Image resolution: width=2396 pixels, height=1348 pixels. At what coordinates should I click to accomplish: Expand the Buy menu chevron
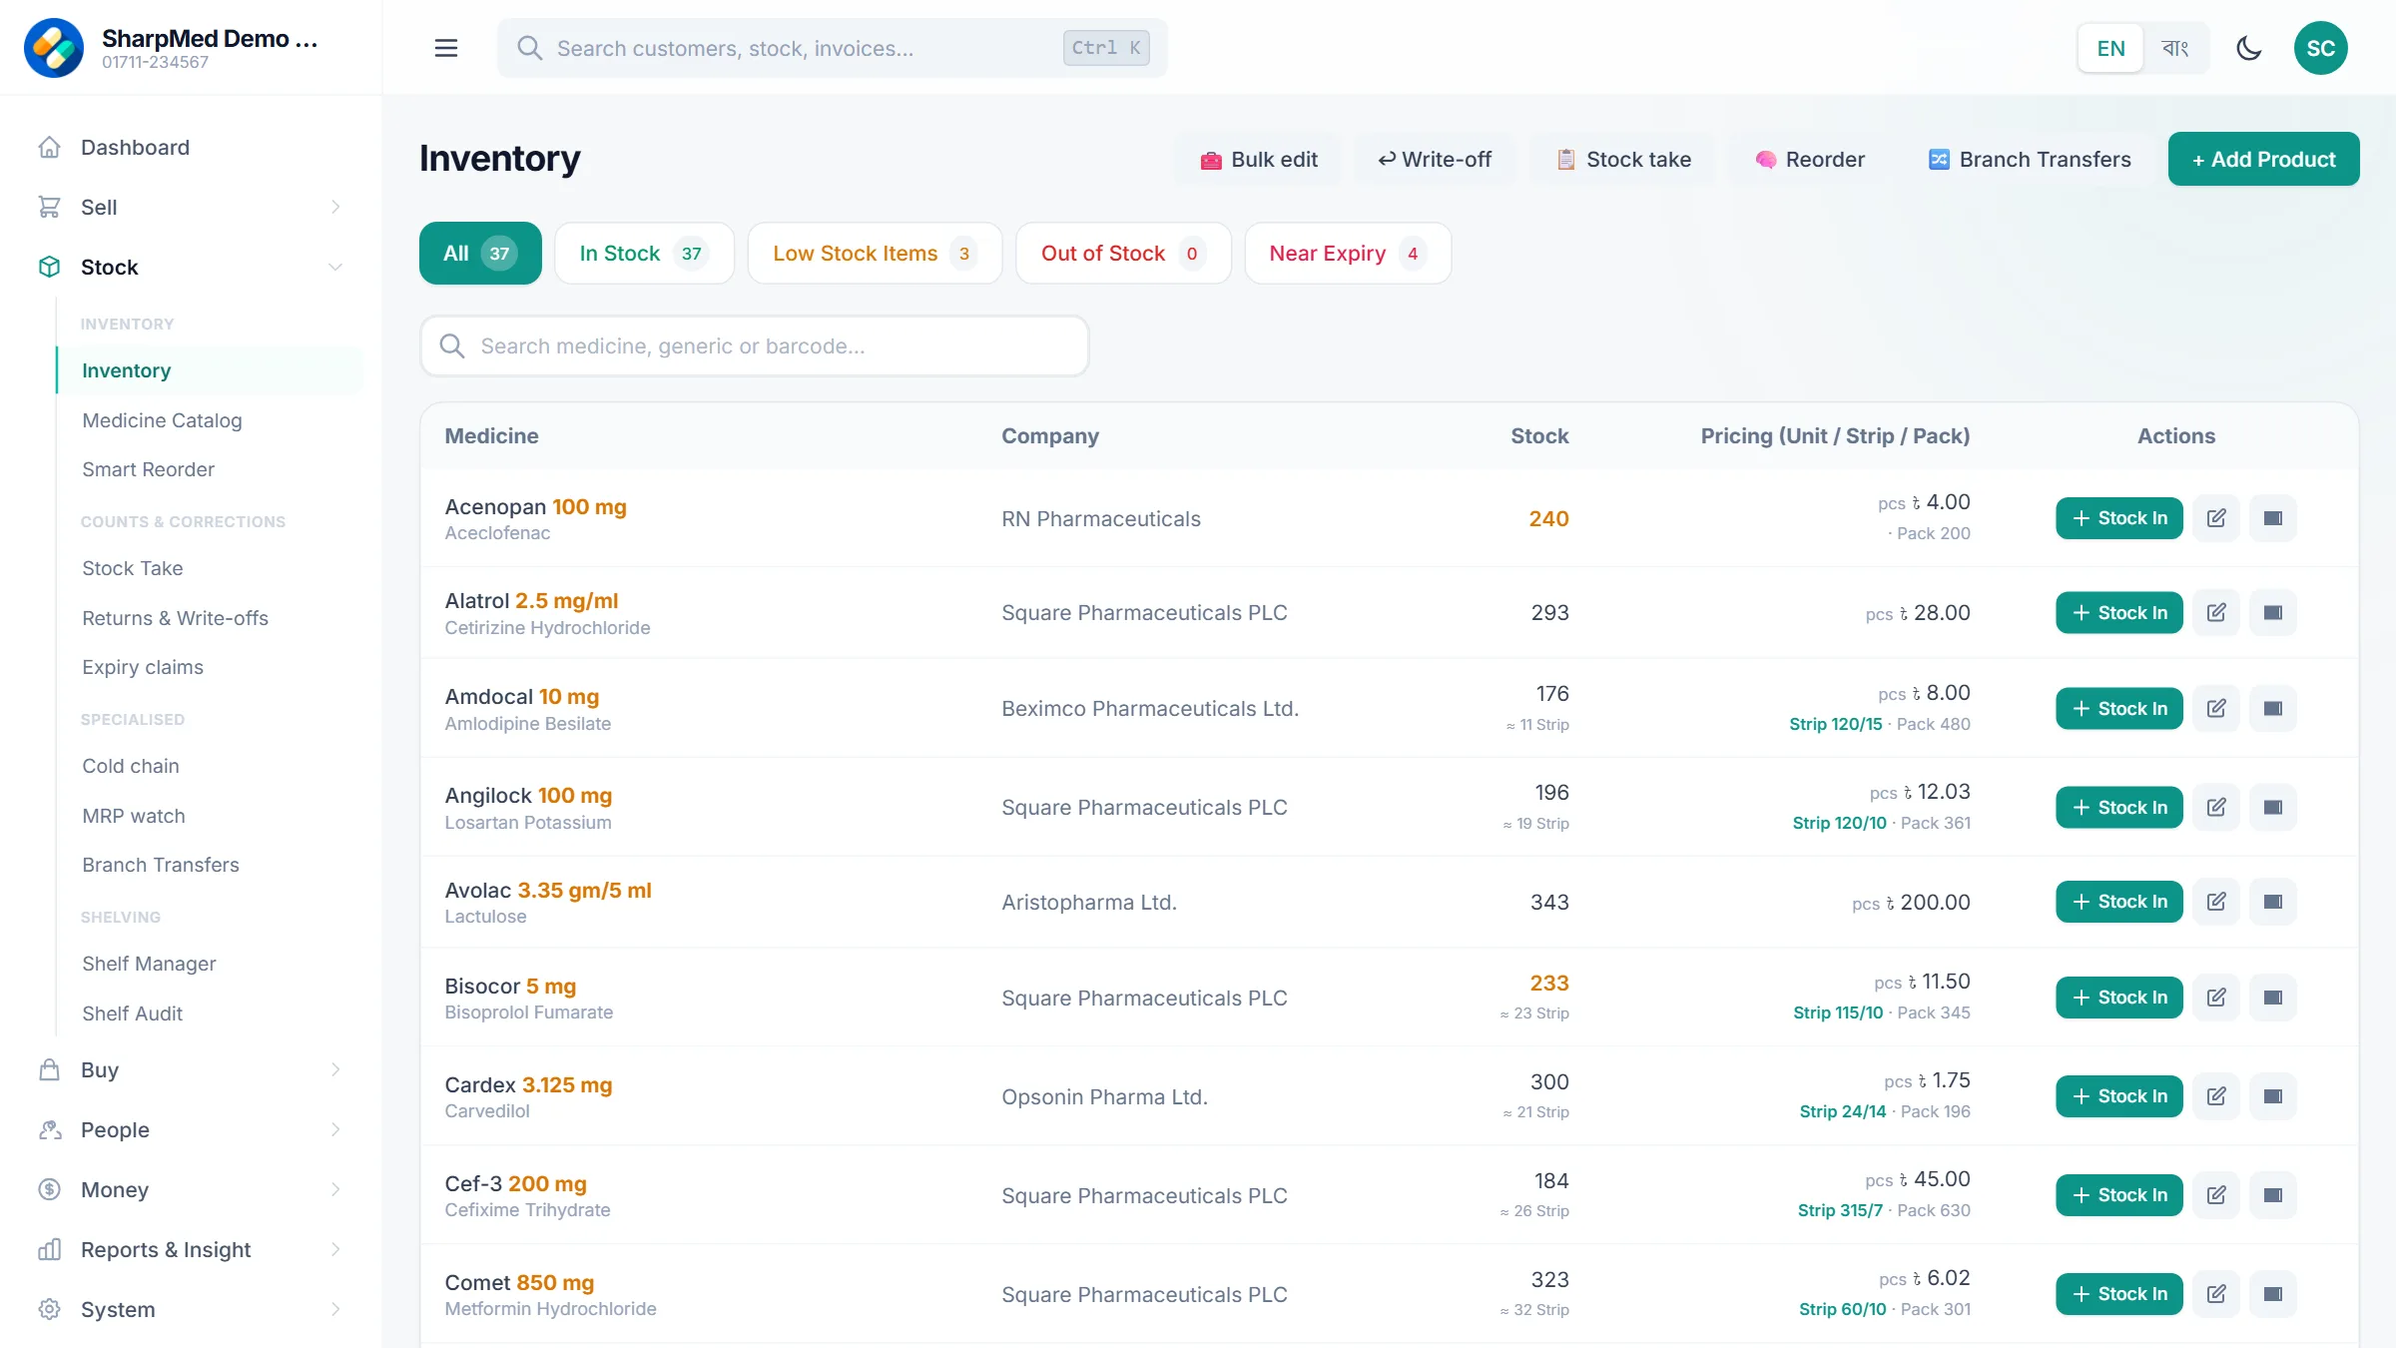pos(335,1070)
